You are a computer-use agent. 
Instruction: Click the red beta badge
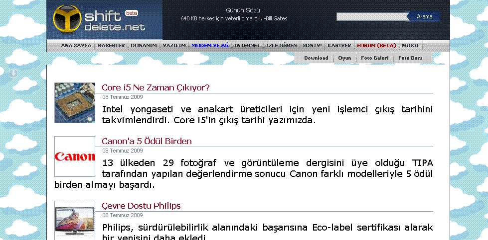click(131, 13)
